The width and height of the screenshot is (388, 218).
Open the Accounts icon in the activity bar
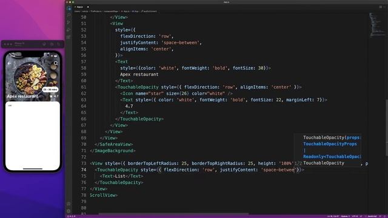tap(69, 204)
